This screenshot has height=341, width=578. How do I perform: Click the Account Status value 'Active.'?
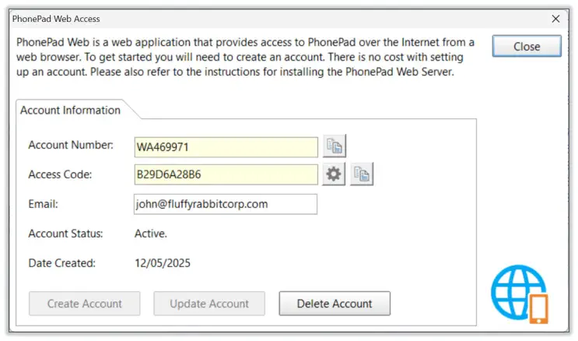click(150, 234)
